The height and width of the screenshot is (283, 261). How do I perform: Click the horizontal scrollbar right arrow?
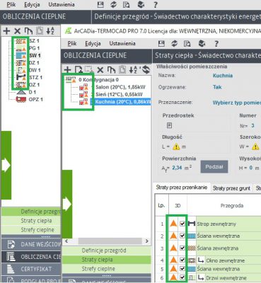tap(147, 241)
